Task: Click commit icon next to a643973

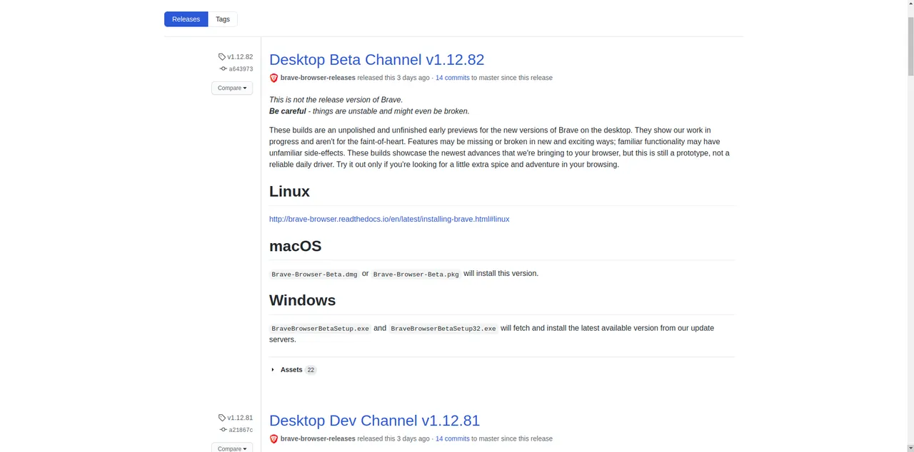Action: click(224, 69)
